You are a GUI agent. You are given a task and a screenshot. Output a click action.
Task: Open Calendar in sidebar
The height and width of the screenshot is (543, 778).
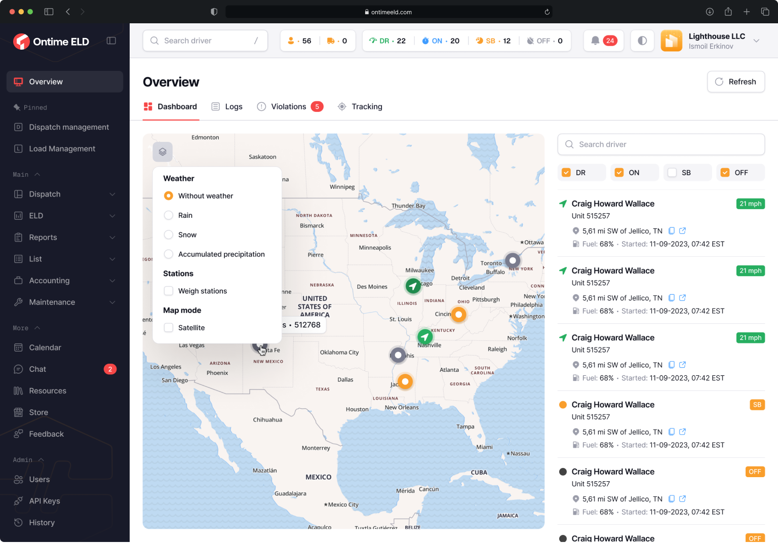click(x=65, y=347)
